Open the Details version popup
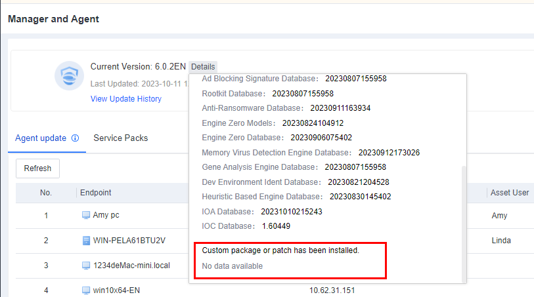Screen dimensions: 534x297 [203, 67]
